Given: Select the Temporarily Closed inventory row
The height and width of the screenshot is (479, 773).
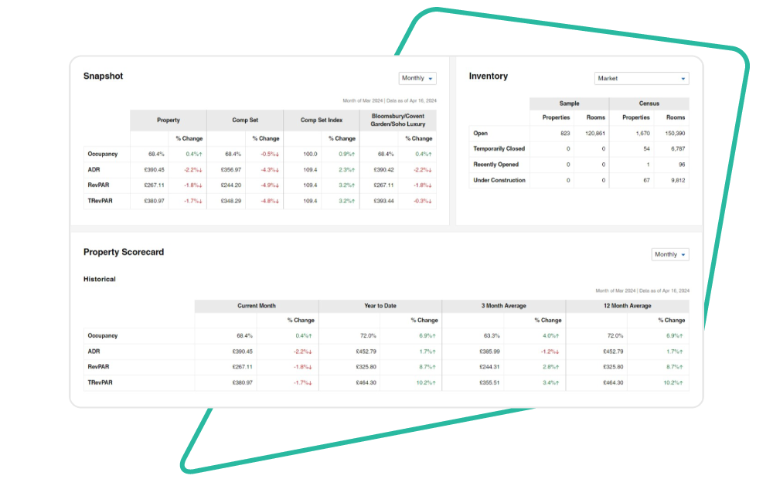Looking at the screenshot, I should [x=499, y=148].
